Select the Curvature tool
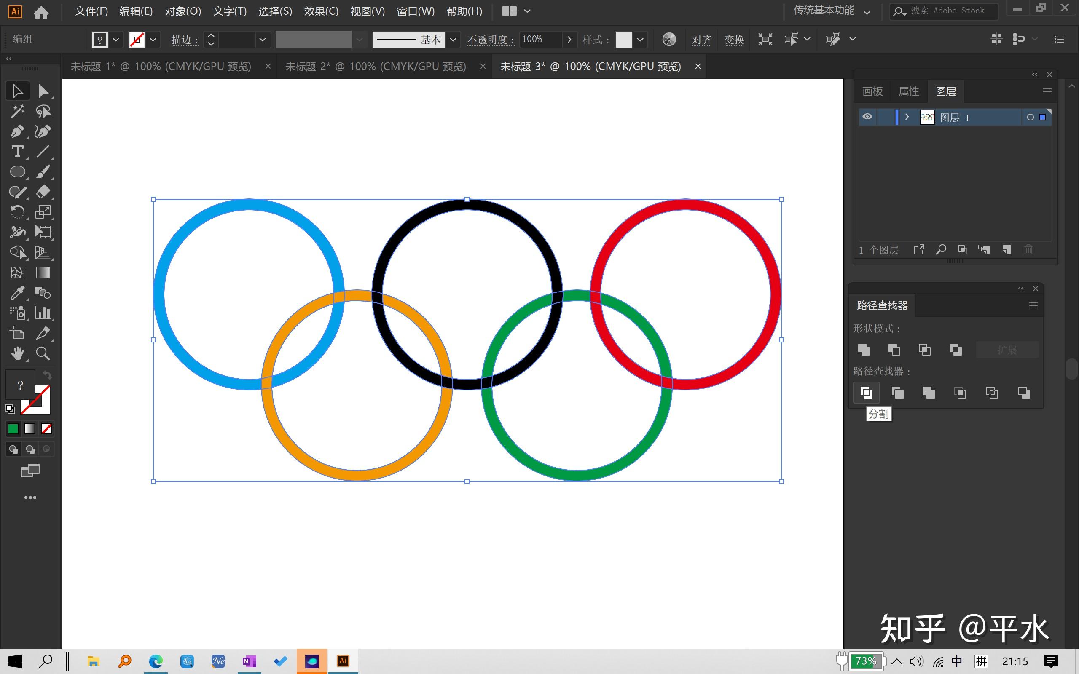 coord(43,131)
